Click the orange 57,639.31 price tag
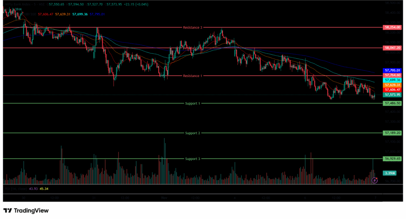The image size is (406, 219). point(392,85)
